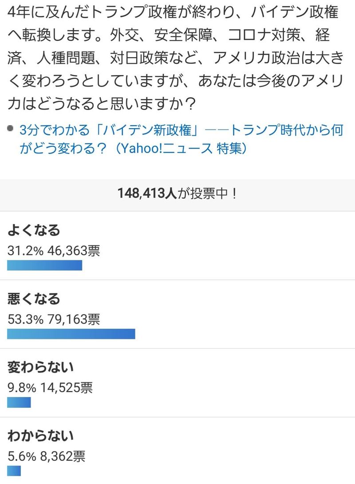Click the よくなる result bar
The width and height of the screenshot is (355, 484).
click(x=45, y=265)
